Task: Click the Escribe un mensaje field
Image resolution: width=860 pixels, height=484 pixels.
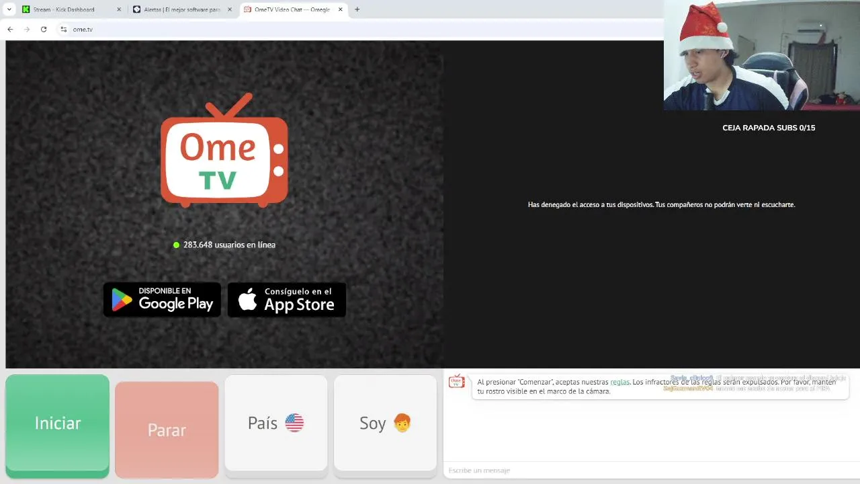Action: point(651,470)
